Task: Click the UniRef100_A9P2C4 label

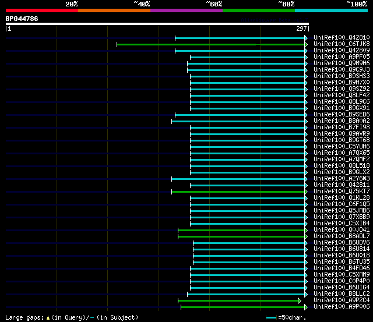Action: coord(342,300)
